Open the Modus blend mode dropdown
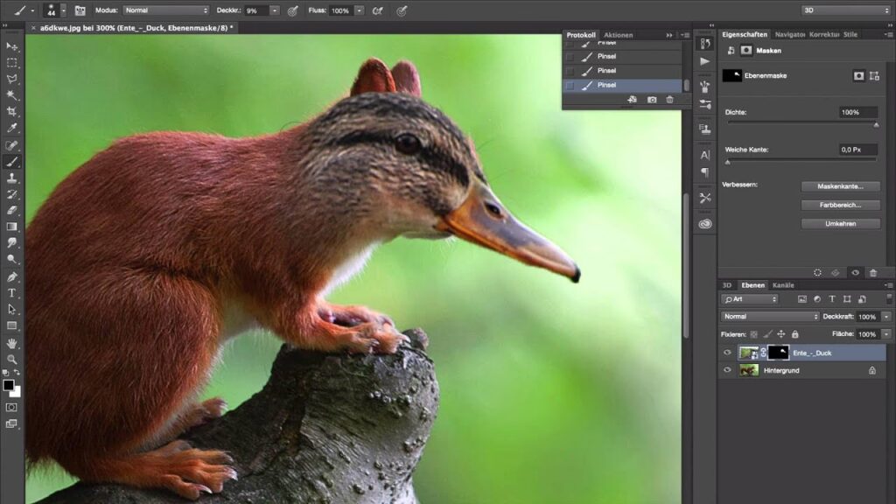Viewport: 896px width, 504px height. click(166, 10)
